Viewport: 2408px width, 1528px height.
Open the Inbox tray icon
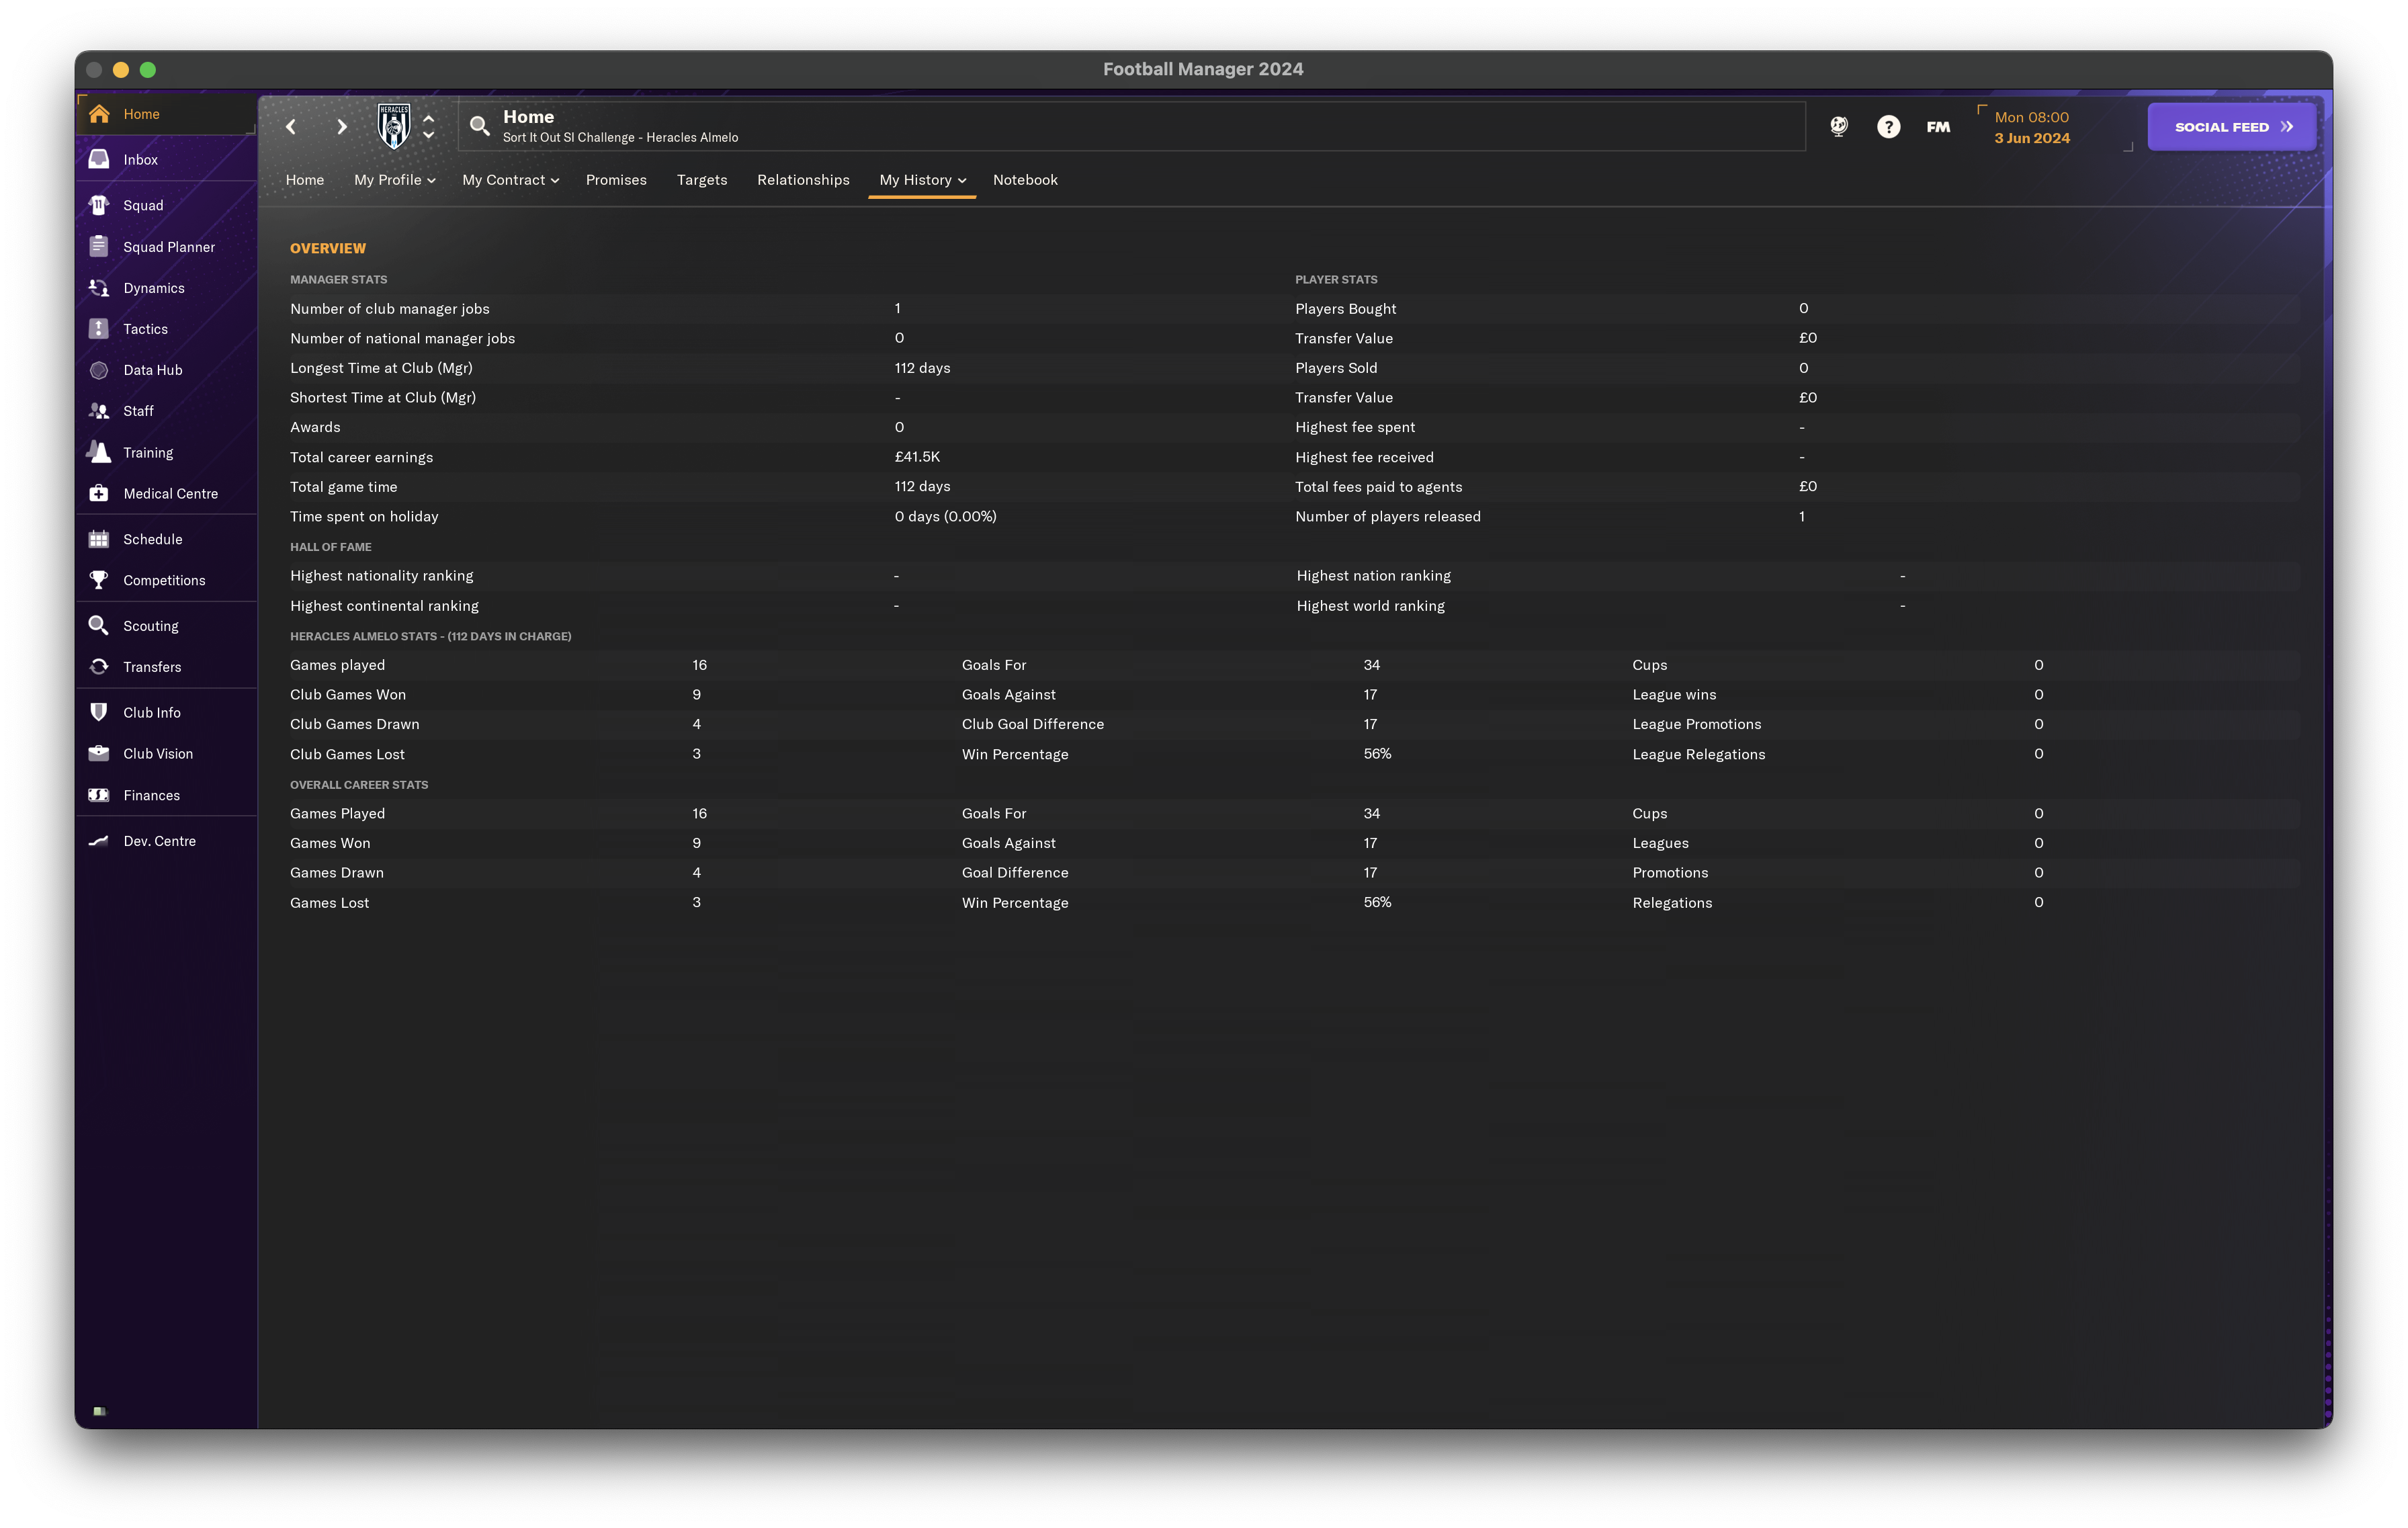[x=99, y=159]
